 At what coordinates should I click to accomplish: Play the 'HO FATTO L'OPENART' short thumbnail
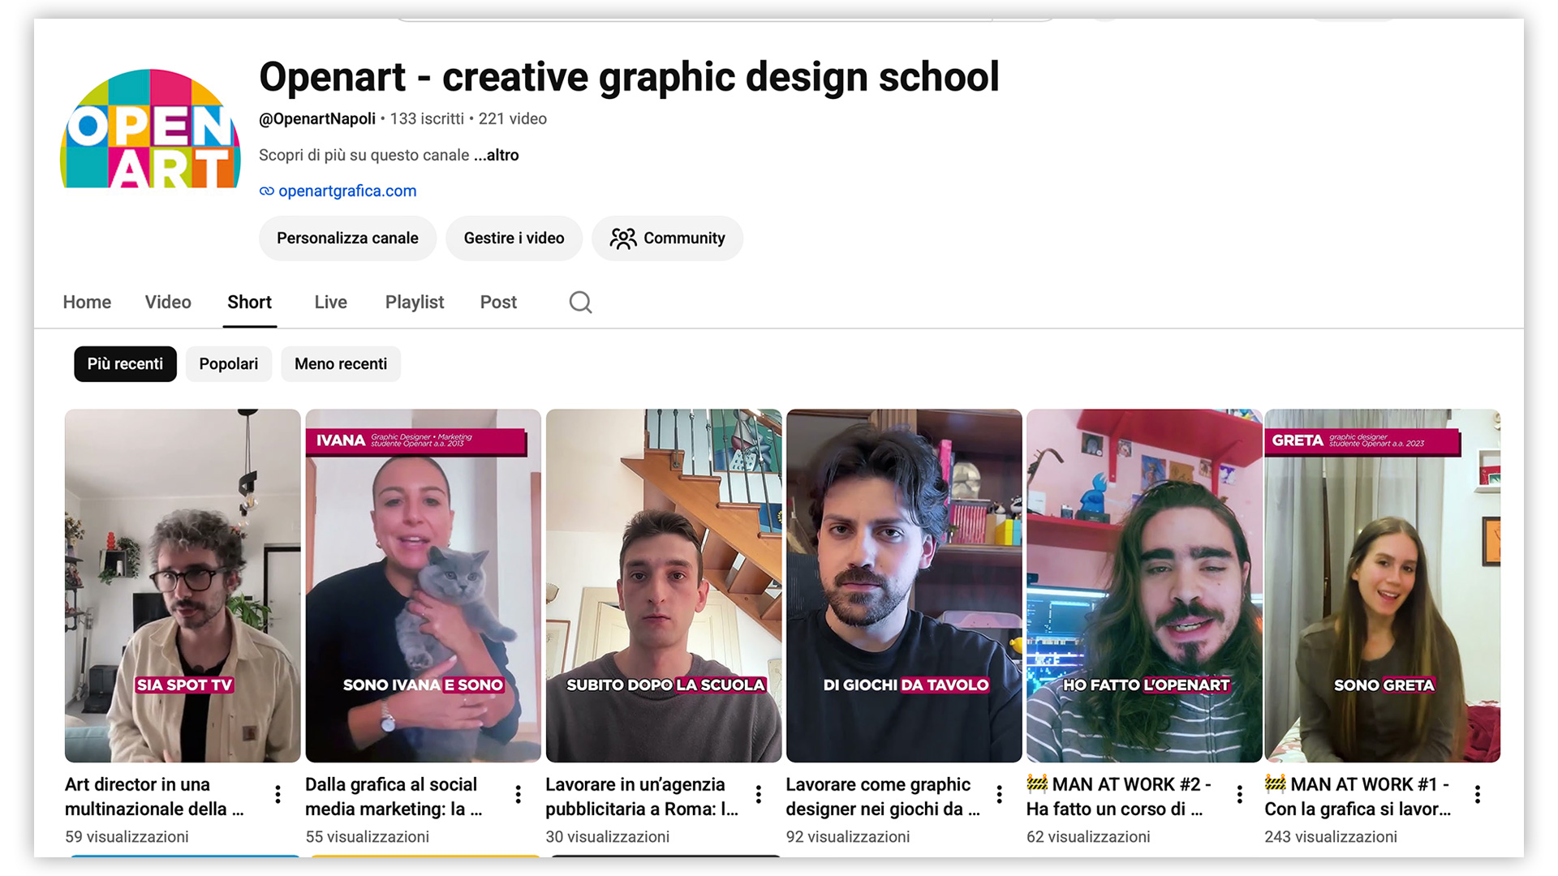coord(1144,586)
